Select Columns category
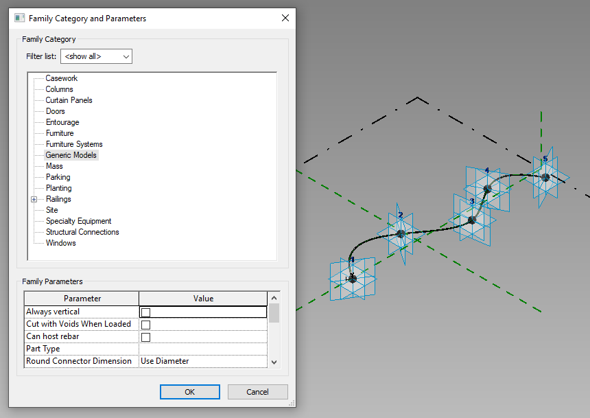590x418 pixels. [x=59, y=89]
